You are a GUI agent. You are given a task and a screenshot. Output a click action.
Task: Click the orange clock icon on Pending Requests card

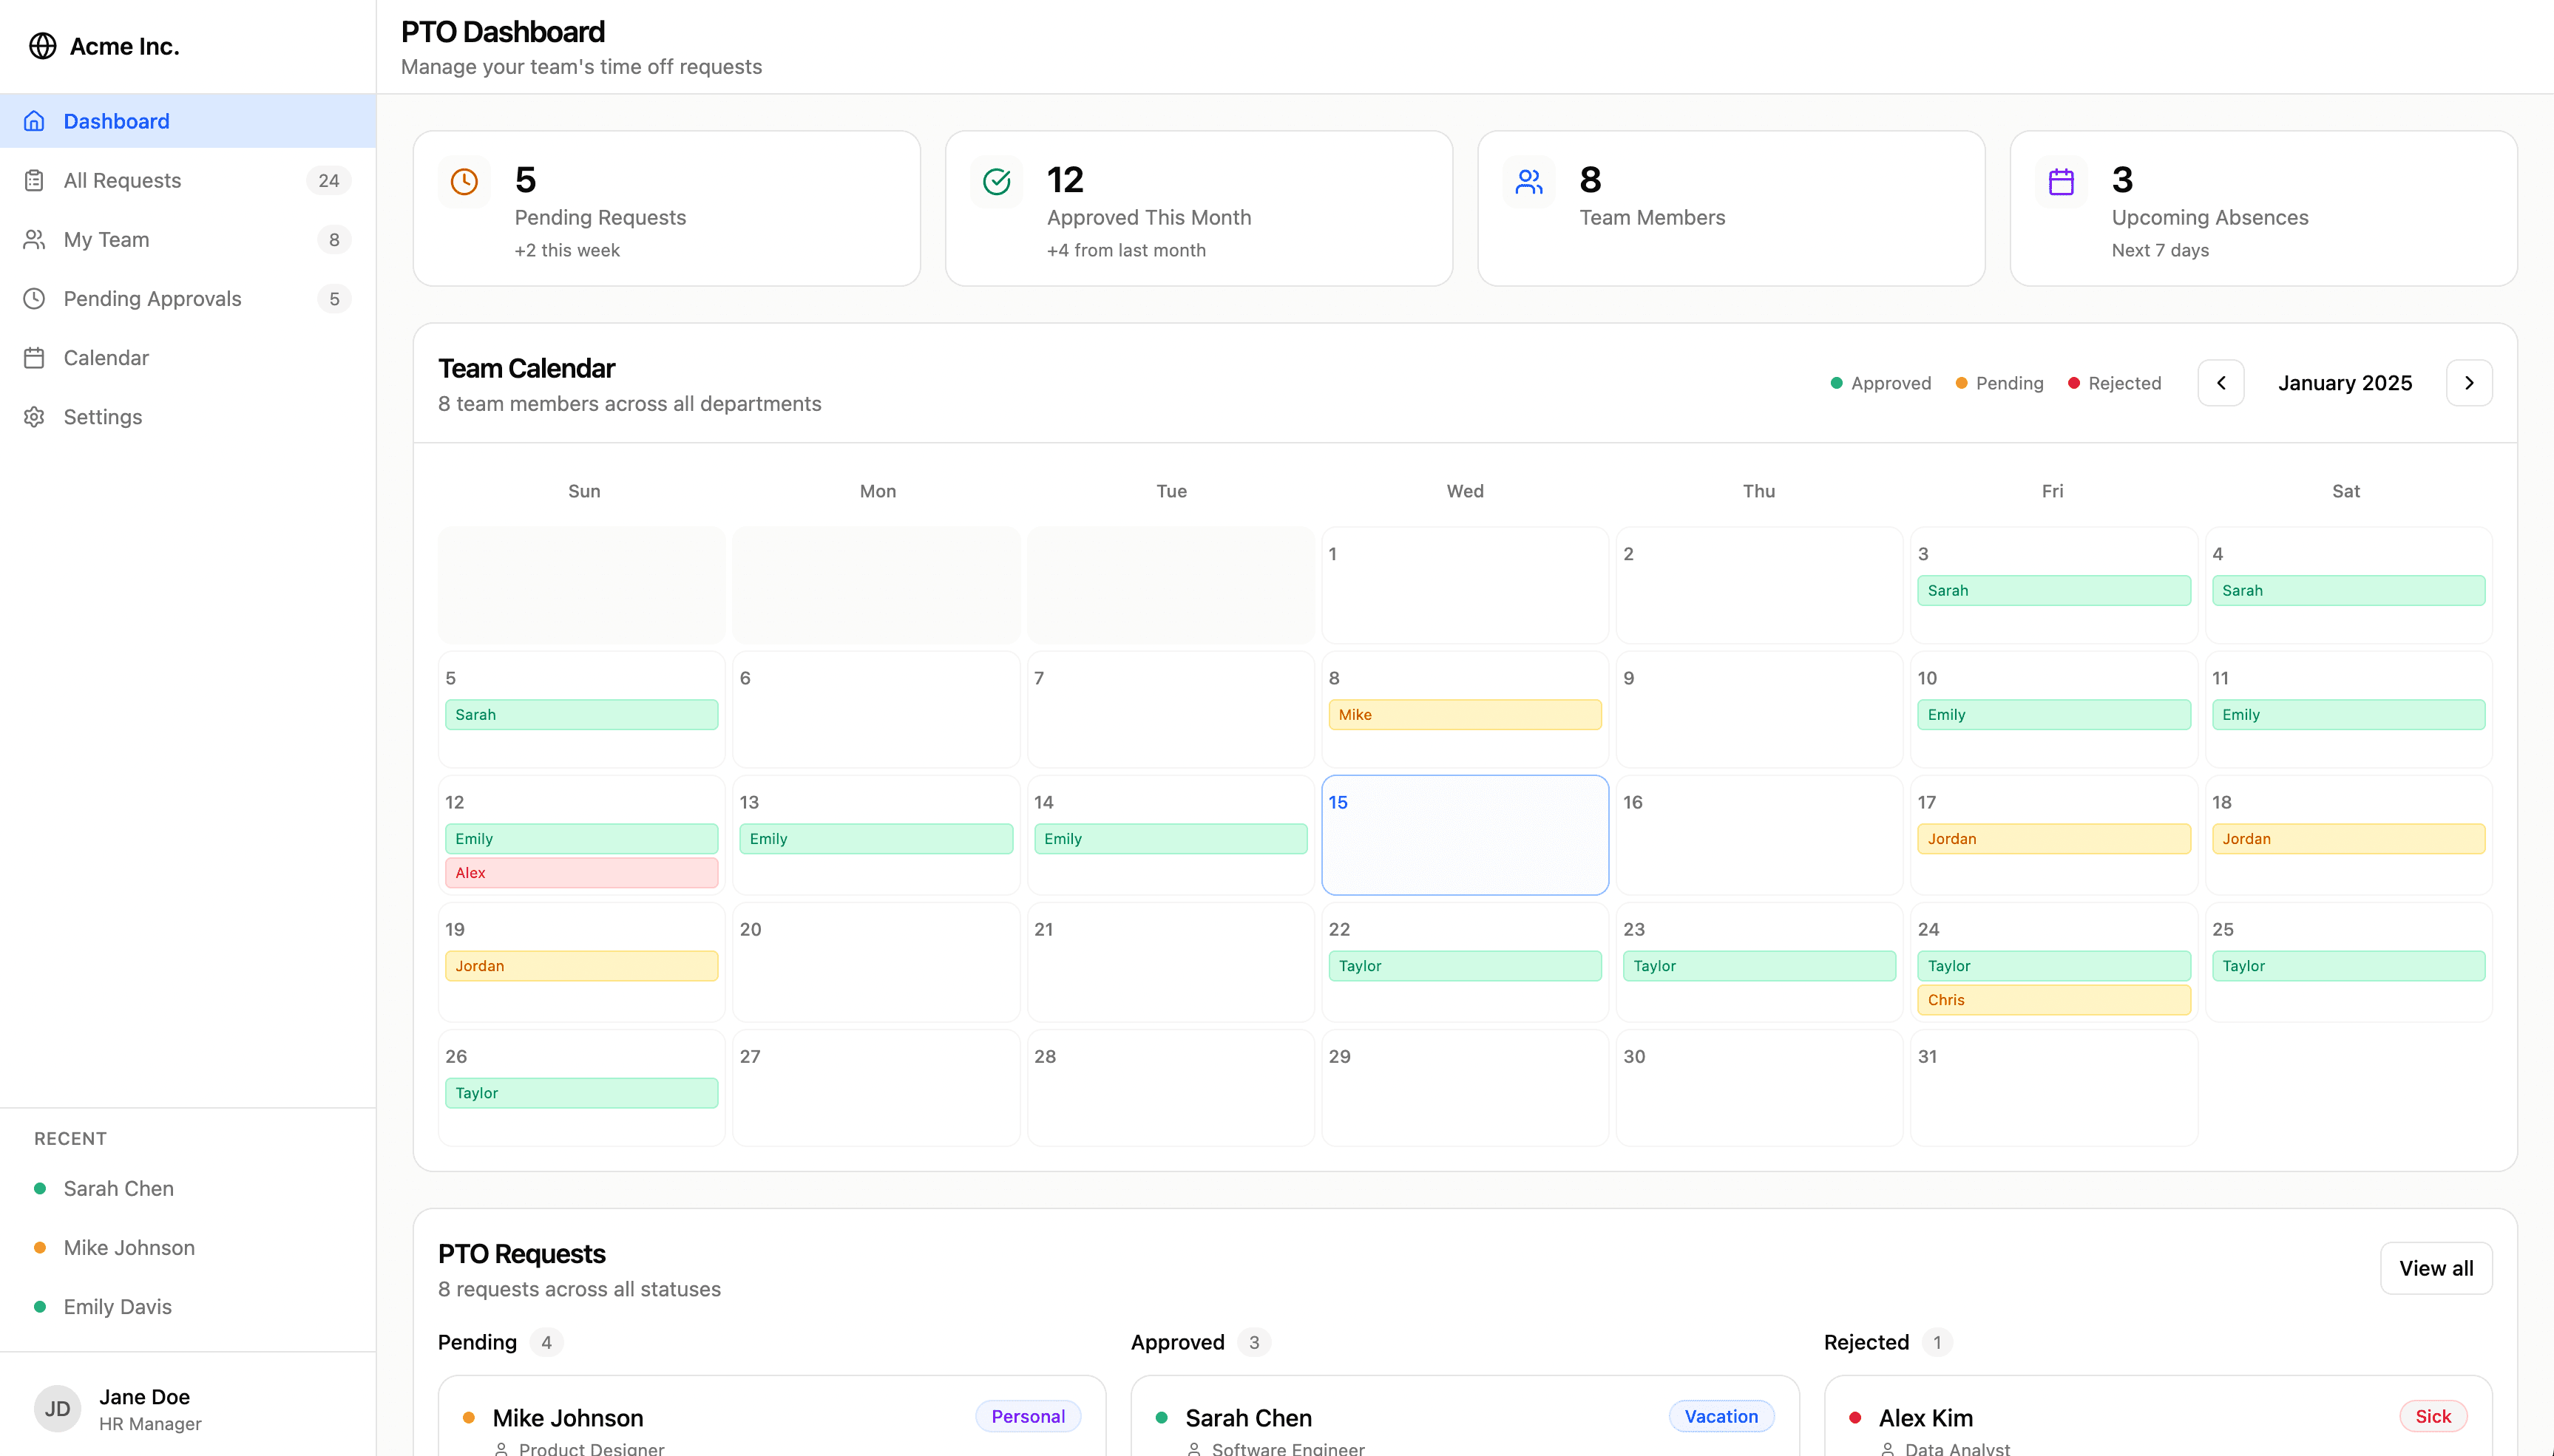pyautogui.click(x=464, y=181)
